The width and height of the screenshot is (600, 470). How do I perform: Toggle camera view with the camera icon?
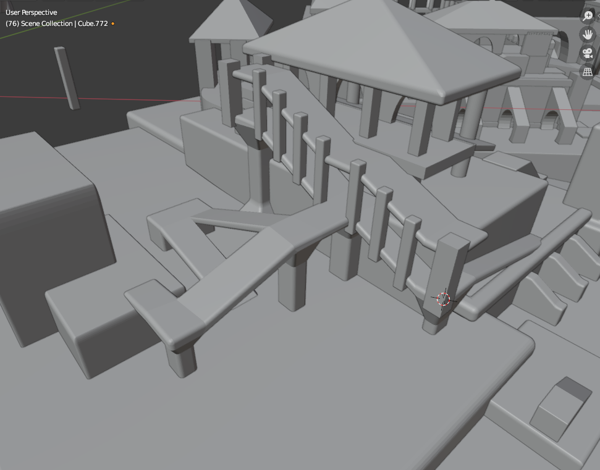(x=588, y=53)
